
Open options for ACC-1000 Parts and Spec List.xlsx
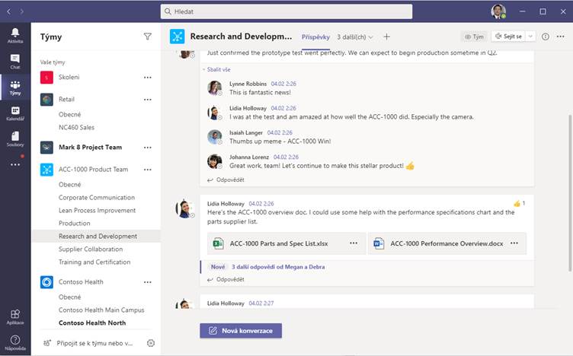(354, 243)
